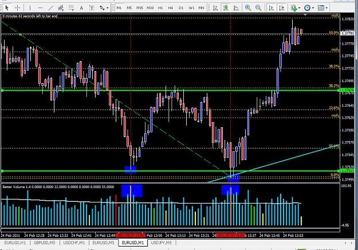The height and width of the screenshot is (250, 358).
Task: Set timeframe to H1
Action: (x=160, y=8)
